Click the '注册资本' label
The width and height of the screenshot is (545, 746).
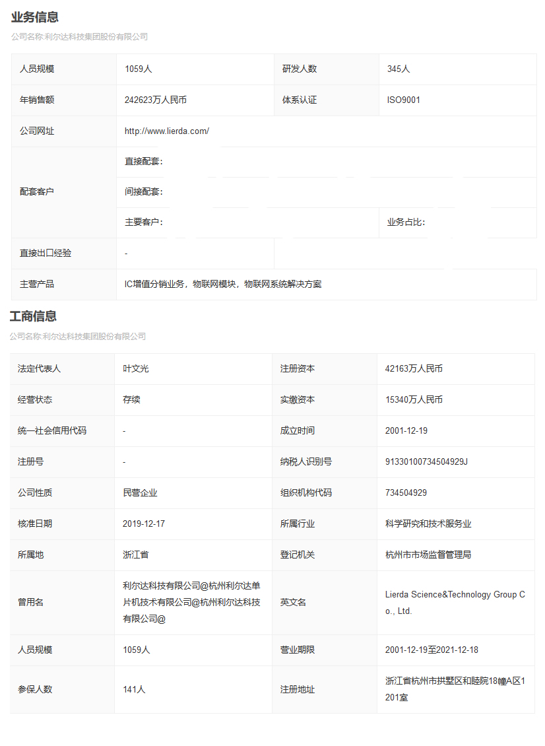coord(298,369)
